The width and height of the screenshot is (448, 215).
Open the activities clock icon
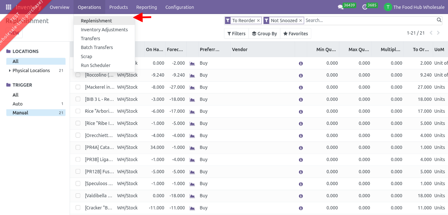(365, 7)
